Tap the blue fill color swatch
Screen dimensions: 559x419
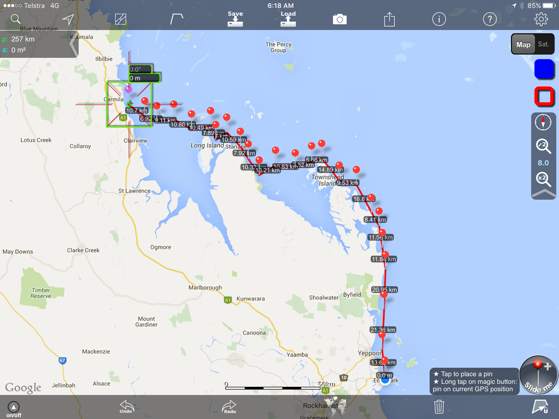click(x=544, y=69)
